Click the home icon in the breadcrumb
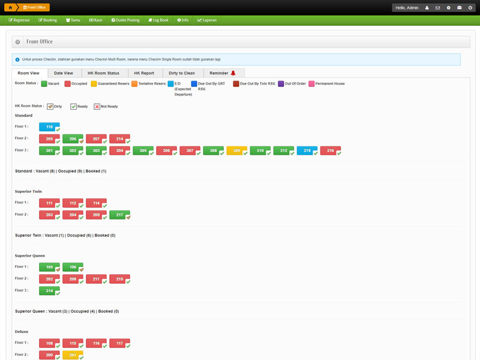The width and height of the screenshot is (480, 360). click(x=10, y=7)
